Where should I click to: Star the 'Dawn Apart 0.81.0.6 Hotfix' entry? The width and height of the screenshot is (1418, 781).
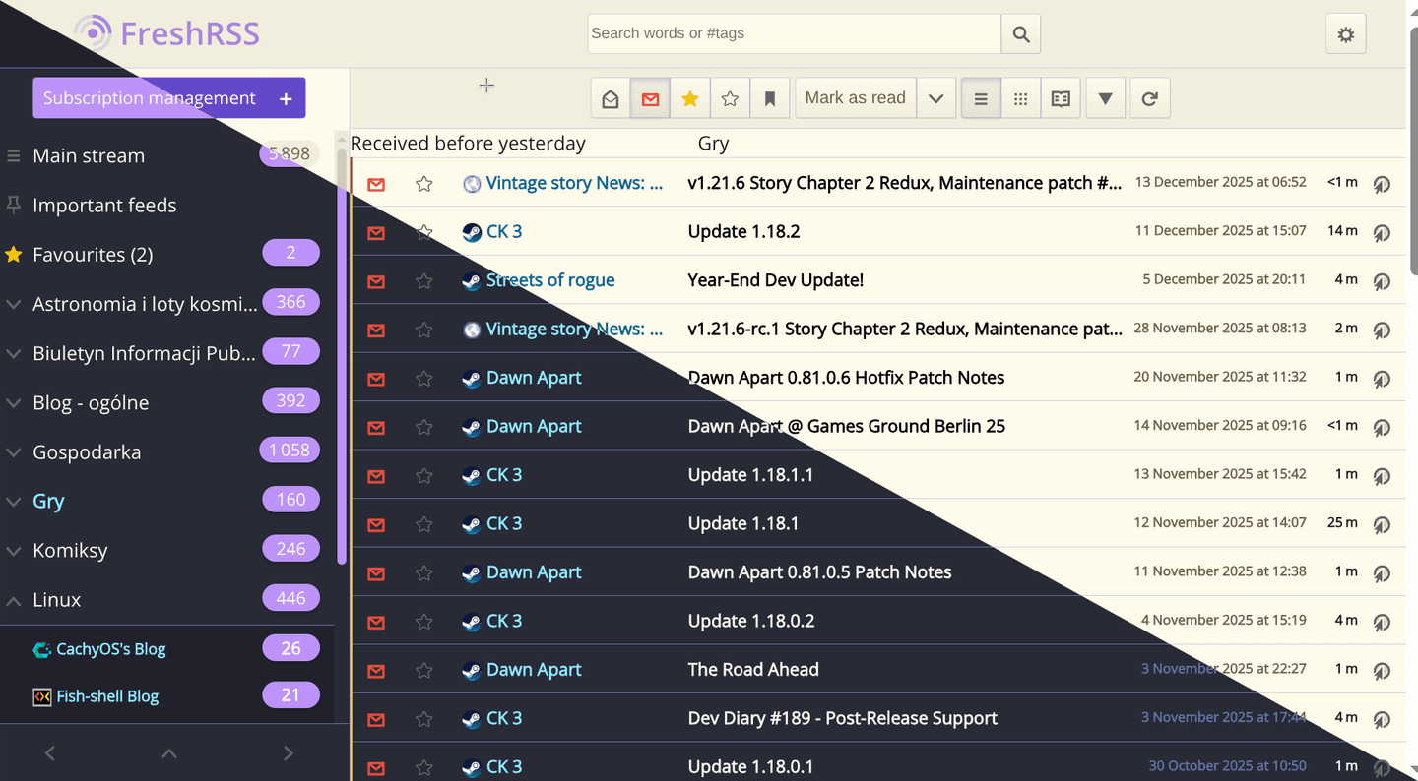click(423, 379)
